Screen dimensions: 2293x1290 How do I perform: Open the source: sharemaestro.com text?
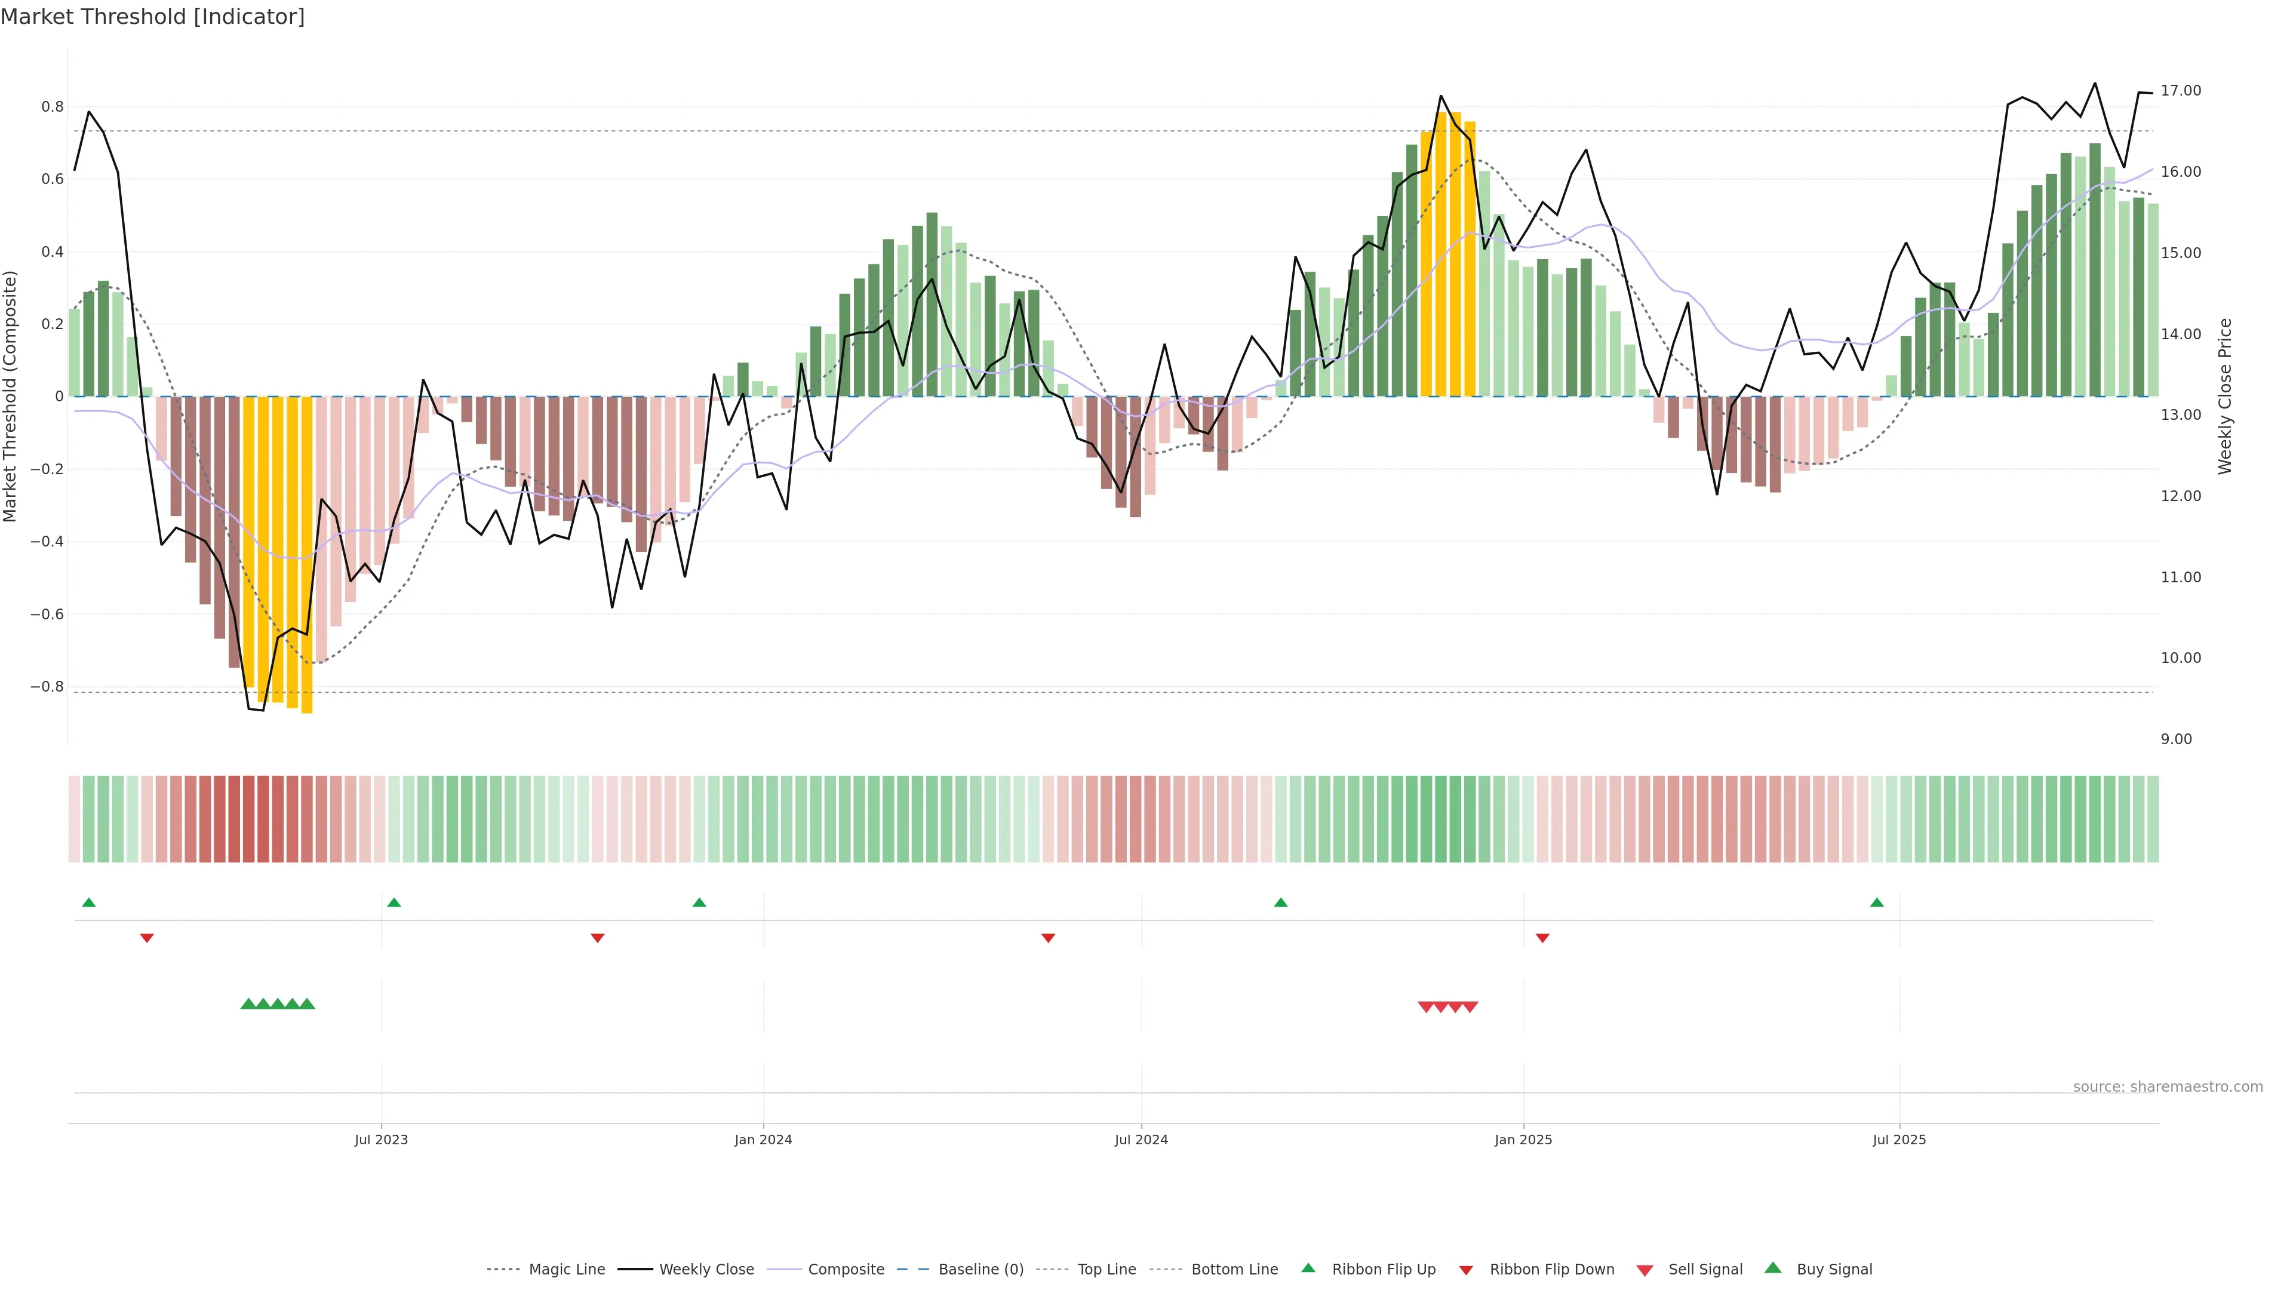click(2168, 1086)
